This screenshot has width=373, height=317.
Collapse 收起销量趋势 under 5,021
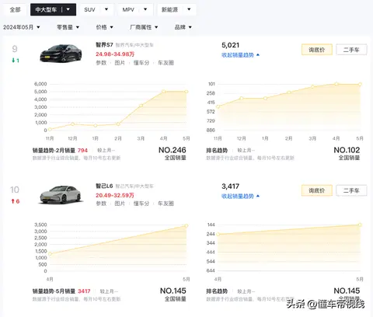[x=240, y=55]
